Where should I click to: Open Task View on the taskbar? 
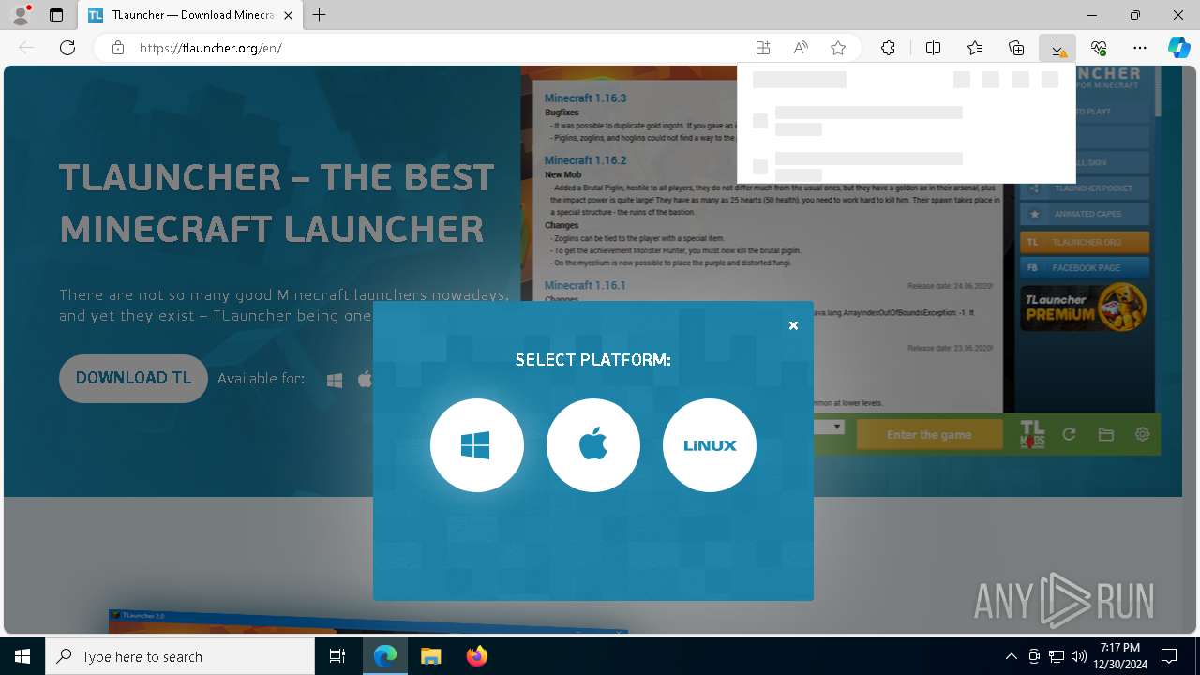(337, 656)
